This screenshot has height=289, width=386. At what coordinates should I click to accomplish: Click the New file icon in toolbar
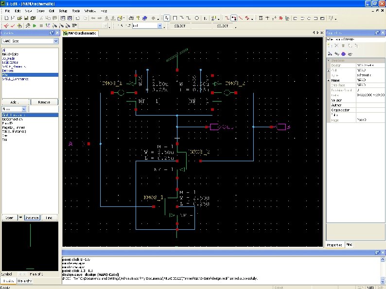tap(5, 18)
